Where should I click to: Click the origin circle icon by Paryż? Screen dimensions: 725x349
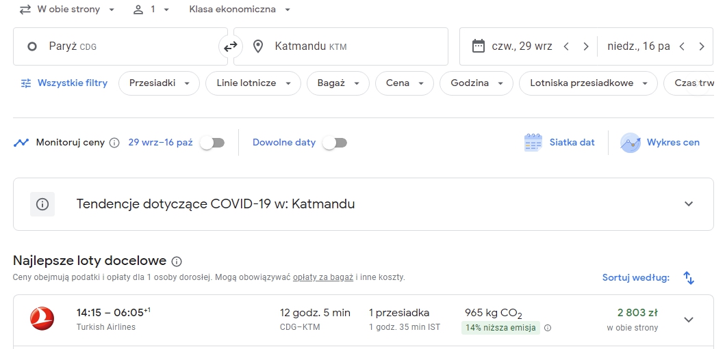pos(32,46)
